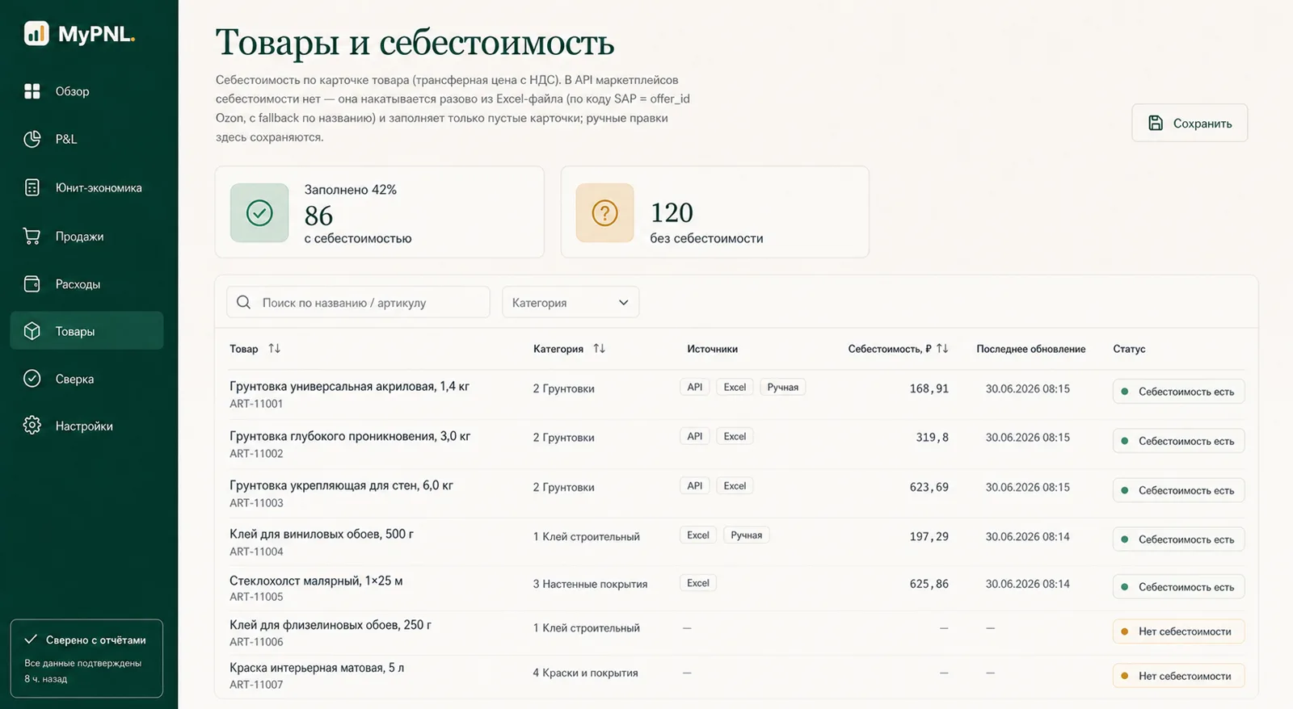Click Ручная source tag for ART-11001
Screen dimensions: 1293x709
pos(782,387)
